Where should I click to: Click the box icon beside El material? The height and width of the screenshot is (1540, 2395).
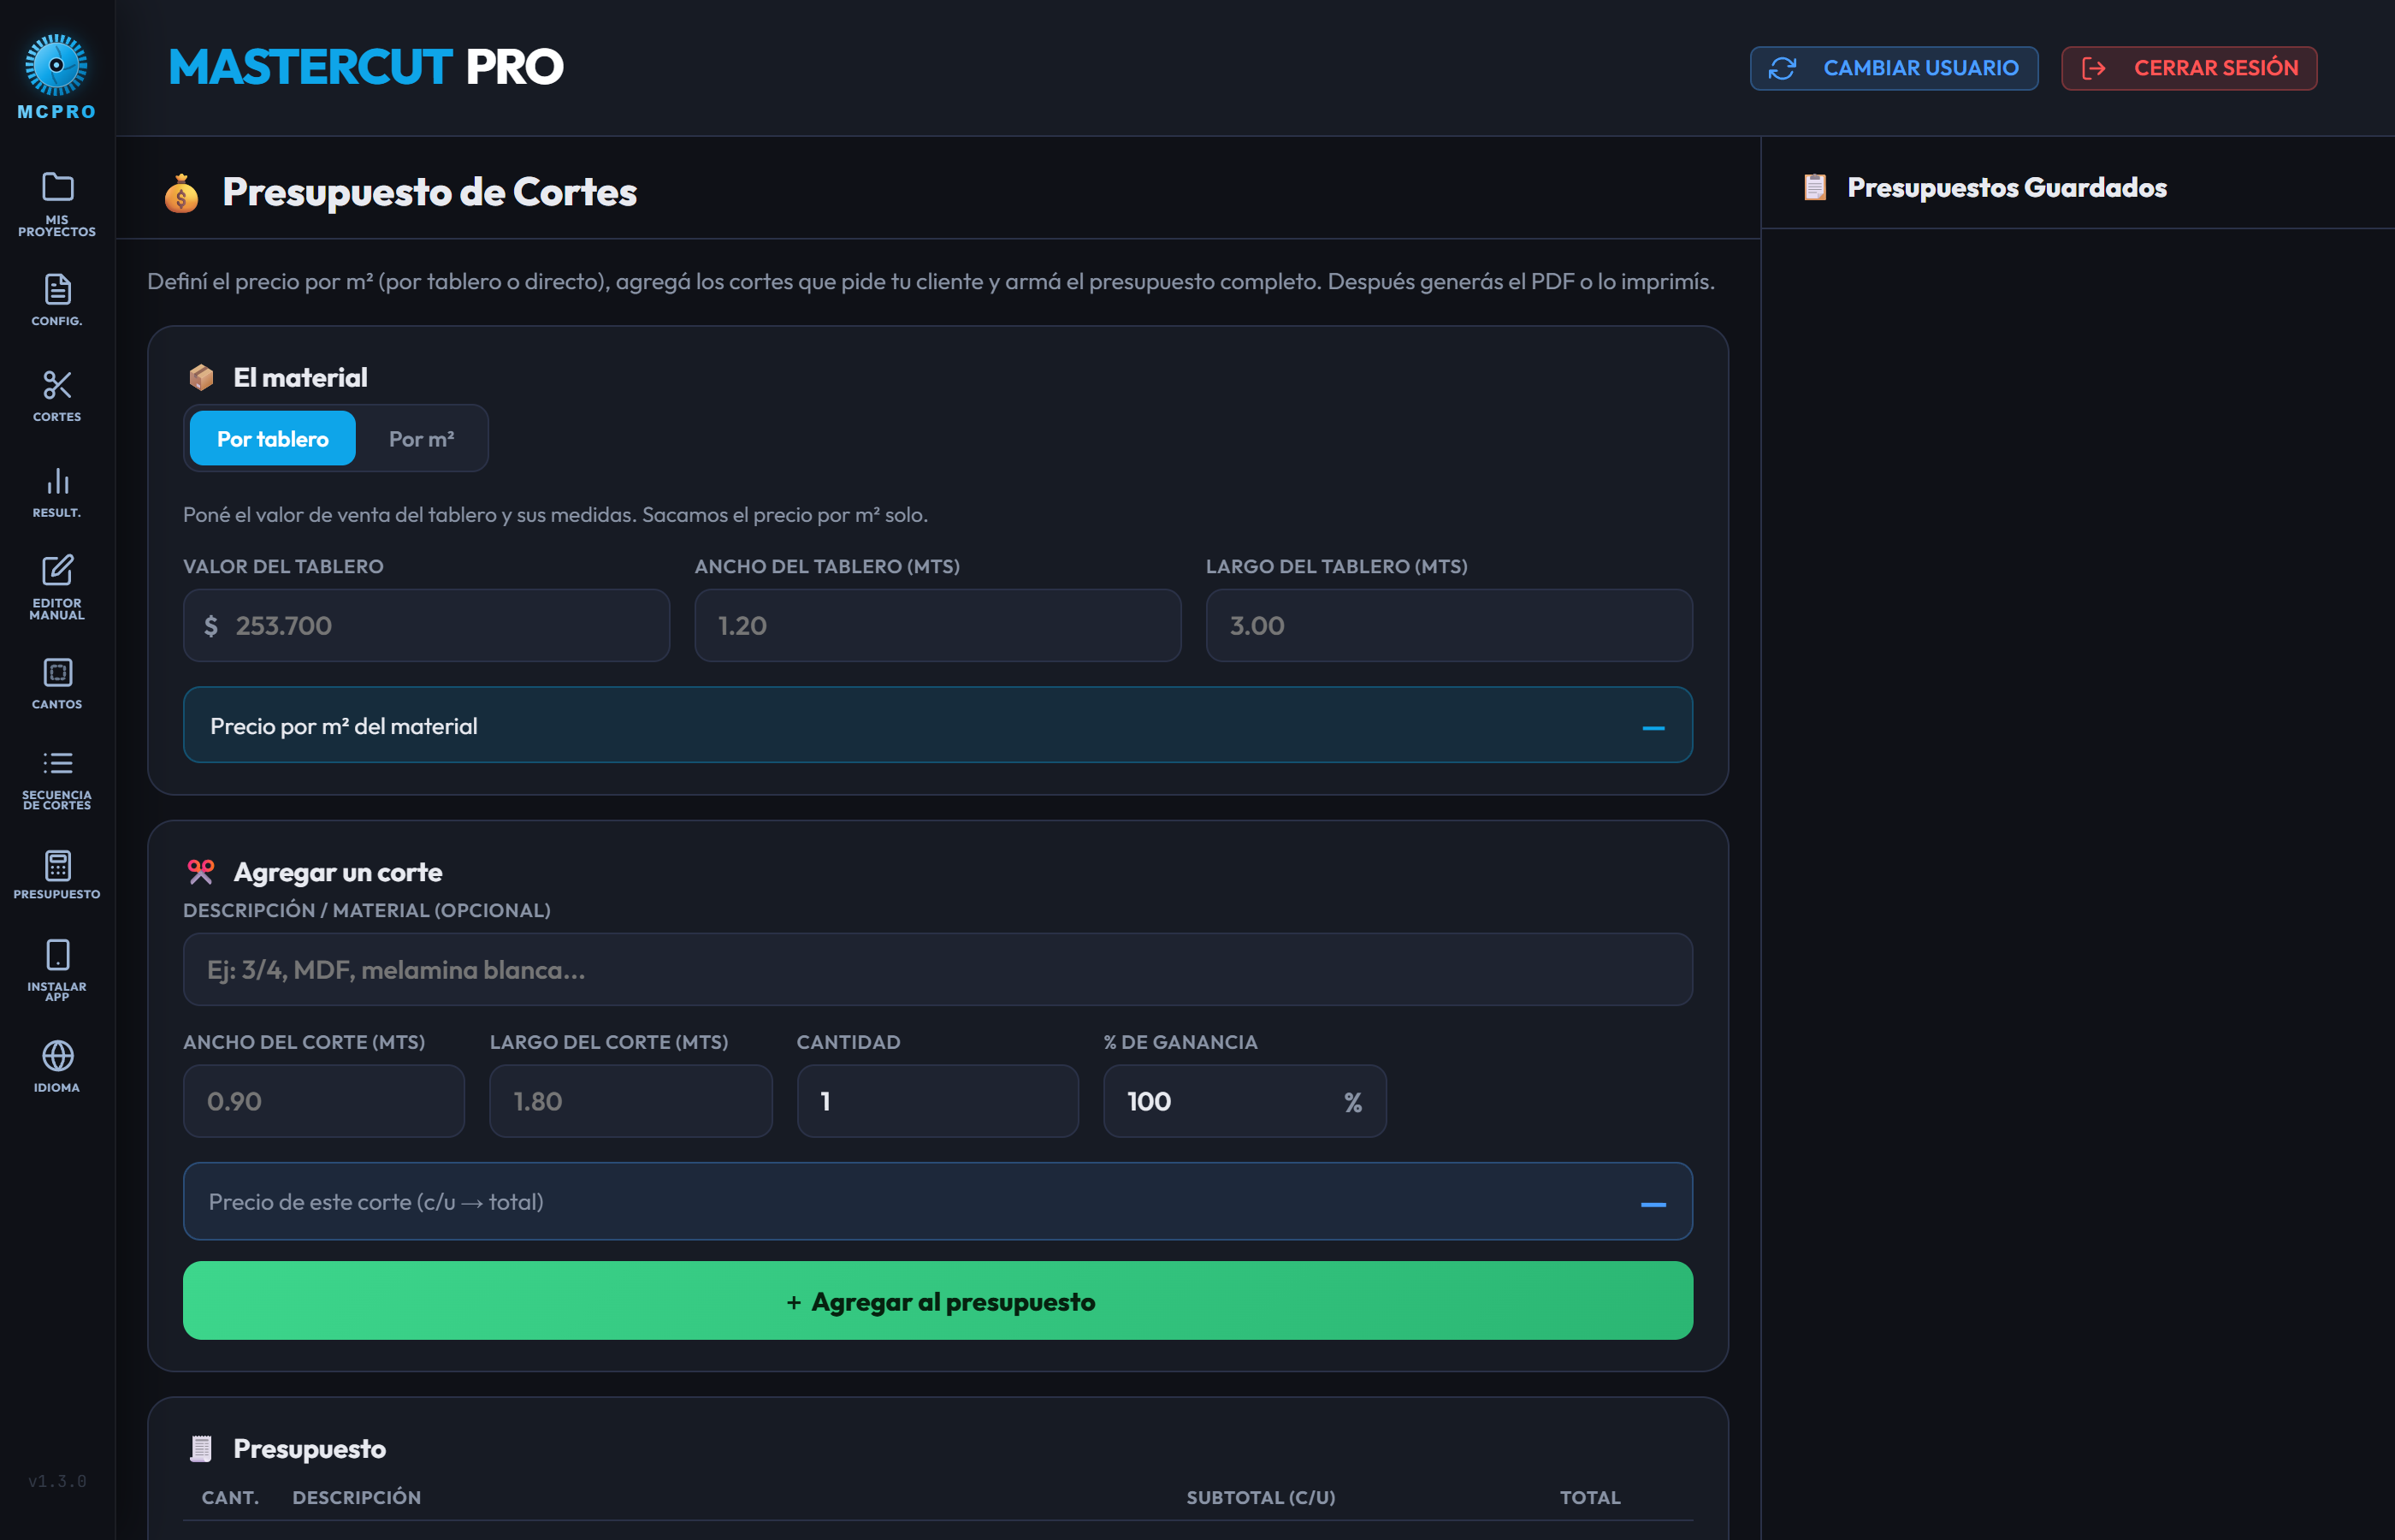[x=201, y=377]
